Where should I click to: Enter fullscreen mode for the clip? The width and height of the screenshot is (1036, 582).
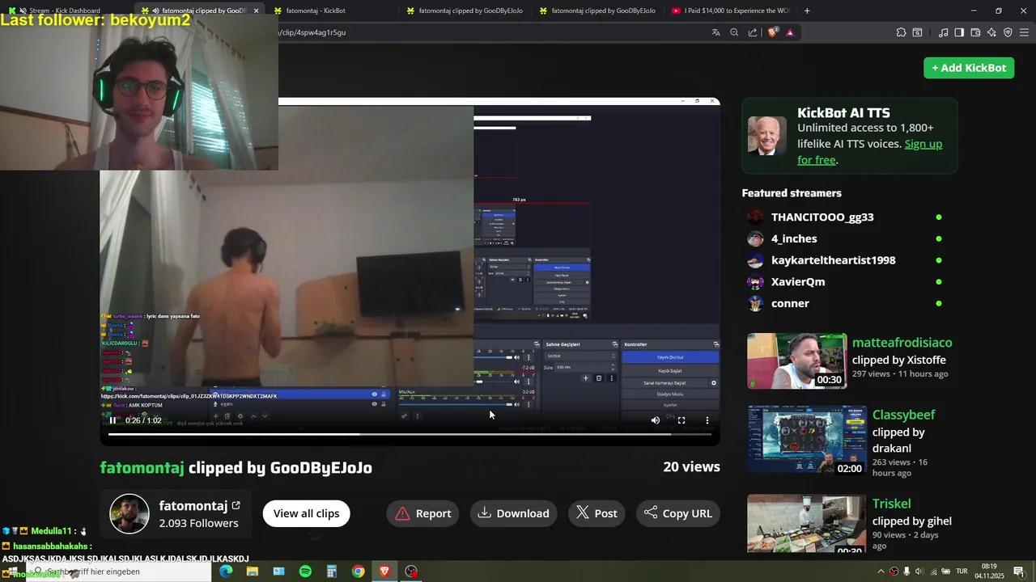(x=681, y=420)
